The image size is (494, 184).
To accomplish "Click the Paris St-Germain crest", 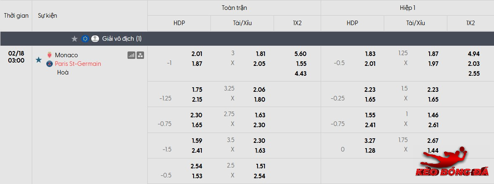I will click(50, 64).
